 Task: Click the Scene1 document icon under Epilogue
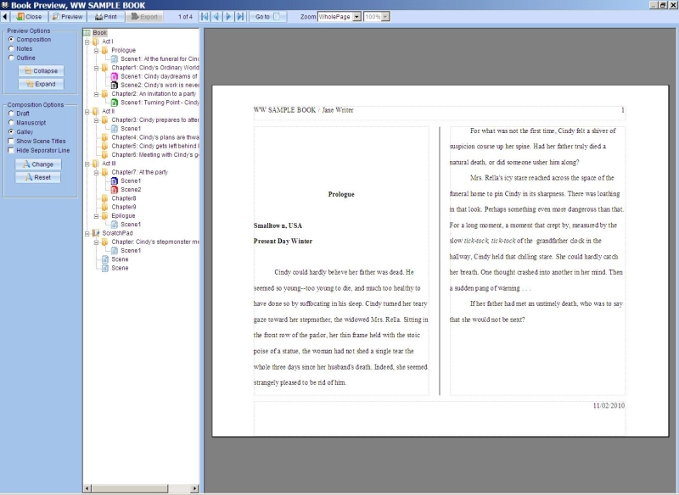[x=115, y=225]
